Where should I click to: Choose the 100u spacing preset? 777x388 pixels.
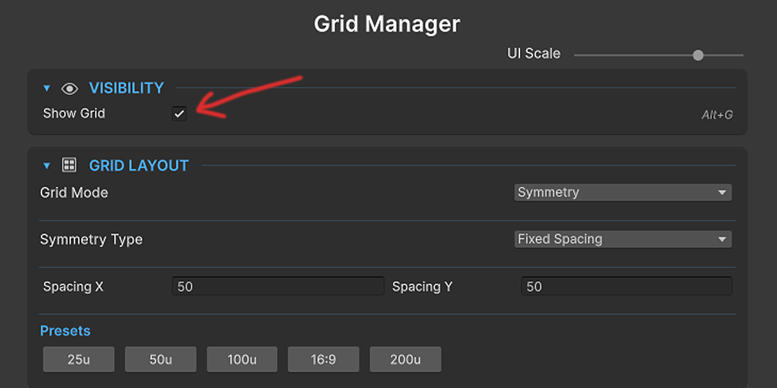click(x=242, y=359)
